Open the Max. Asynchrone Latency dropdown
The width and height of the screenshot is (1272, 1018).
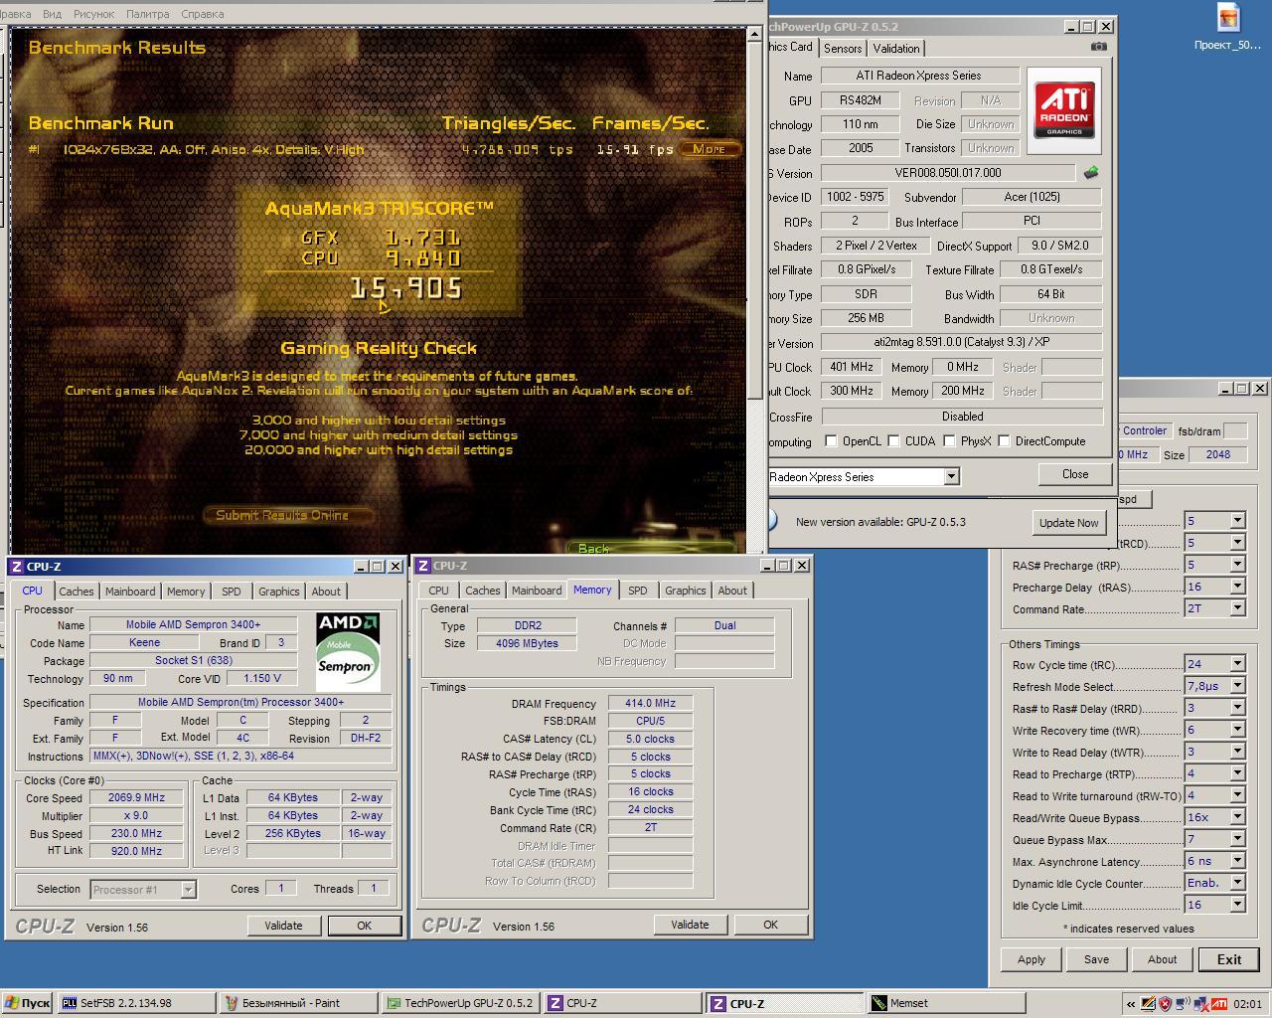pyautogui.click(x=1237, y=861)
